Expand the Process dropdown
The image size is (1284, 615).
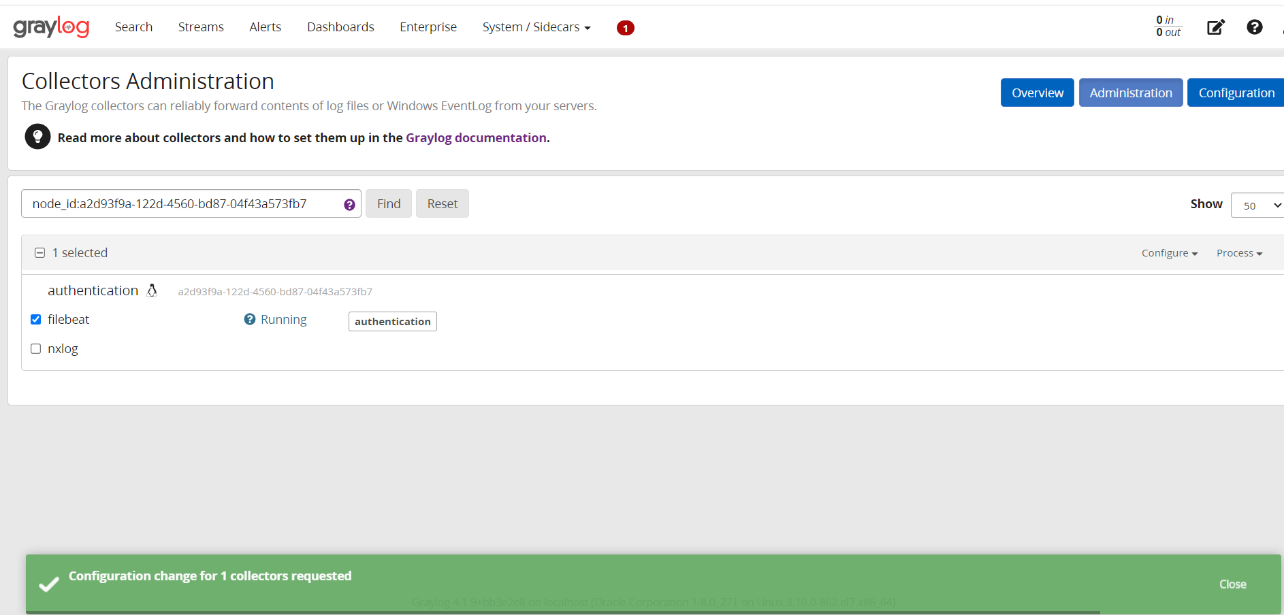1239,253
